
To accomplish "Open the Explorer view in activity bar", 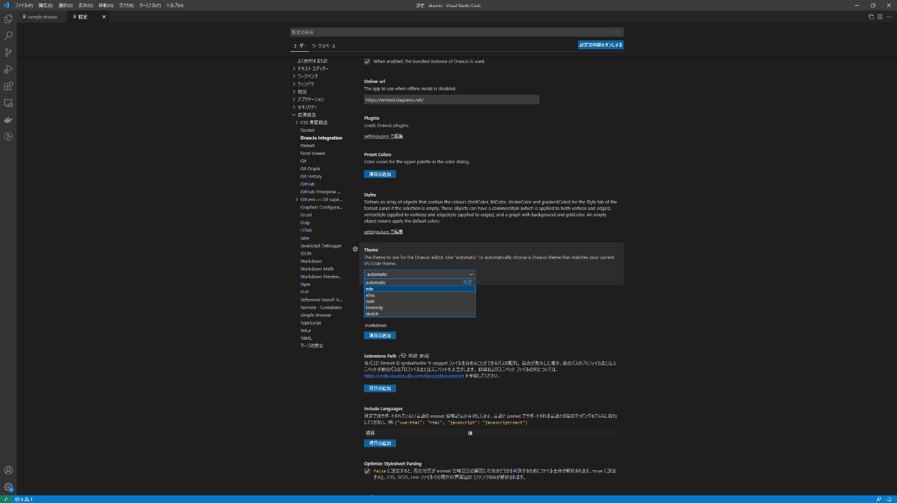I will [8, 19].
